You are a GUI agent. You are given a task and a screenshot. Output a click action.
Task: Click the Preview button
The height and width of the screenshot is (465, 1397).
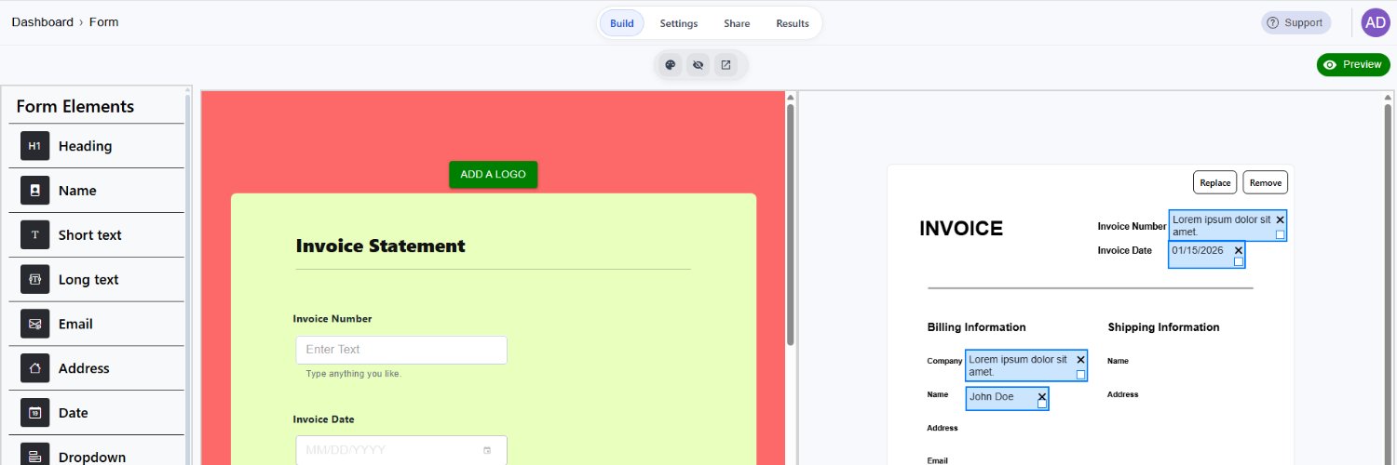click(x=1353, y=65)
